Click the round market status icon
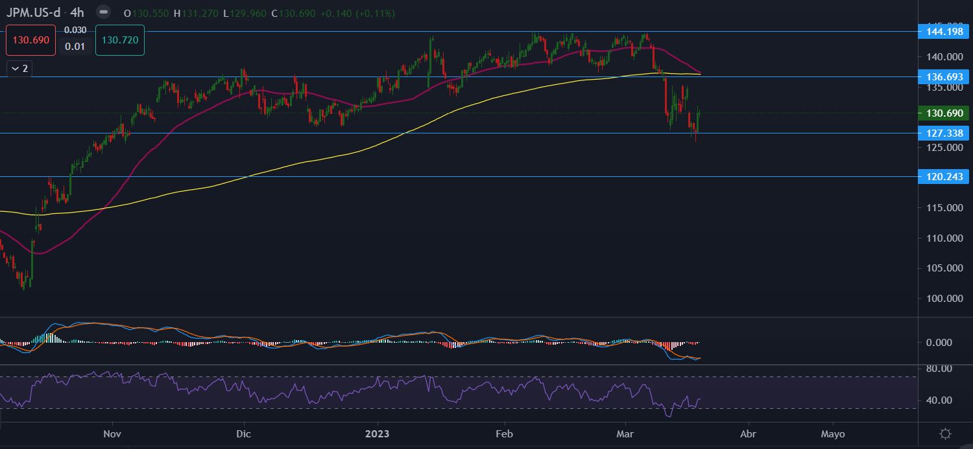 (x=102, y=13)
